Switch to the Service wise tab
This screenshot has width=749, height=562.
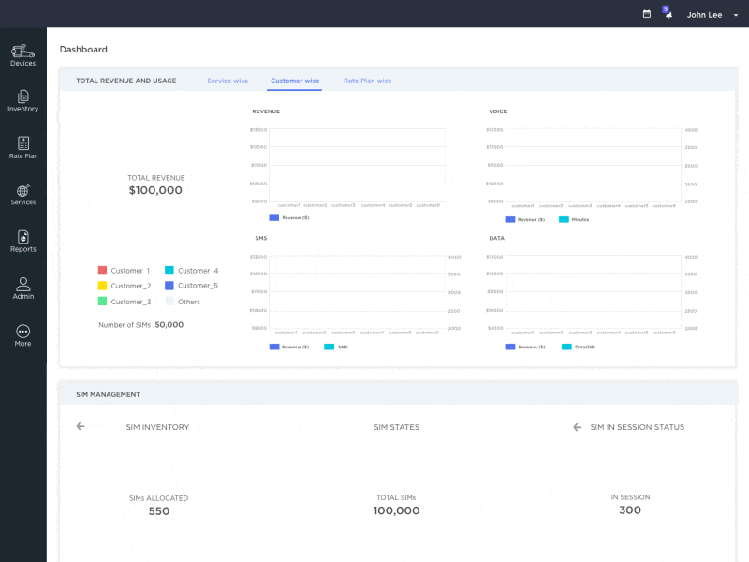coord(228,81)
